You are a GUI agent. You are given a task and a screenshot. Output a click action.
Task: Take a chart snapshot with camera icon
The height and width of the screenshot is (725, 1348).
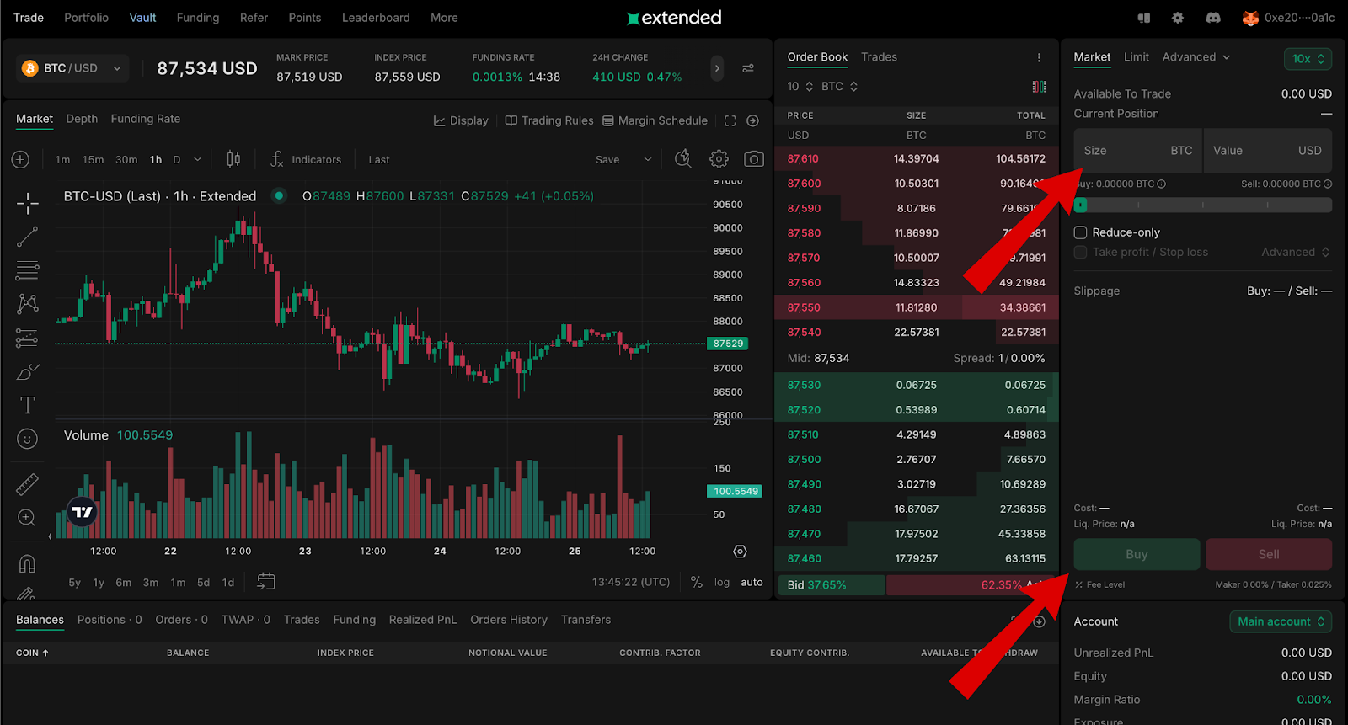(x=754, y=158)
